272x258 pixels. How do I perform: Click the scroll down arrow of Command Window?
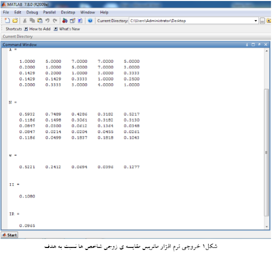point(266,226)
